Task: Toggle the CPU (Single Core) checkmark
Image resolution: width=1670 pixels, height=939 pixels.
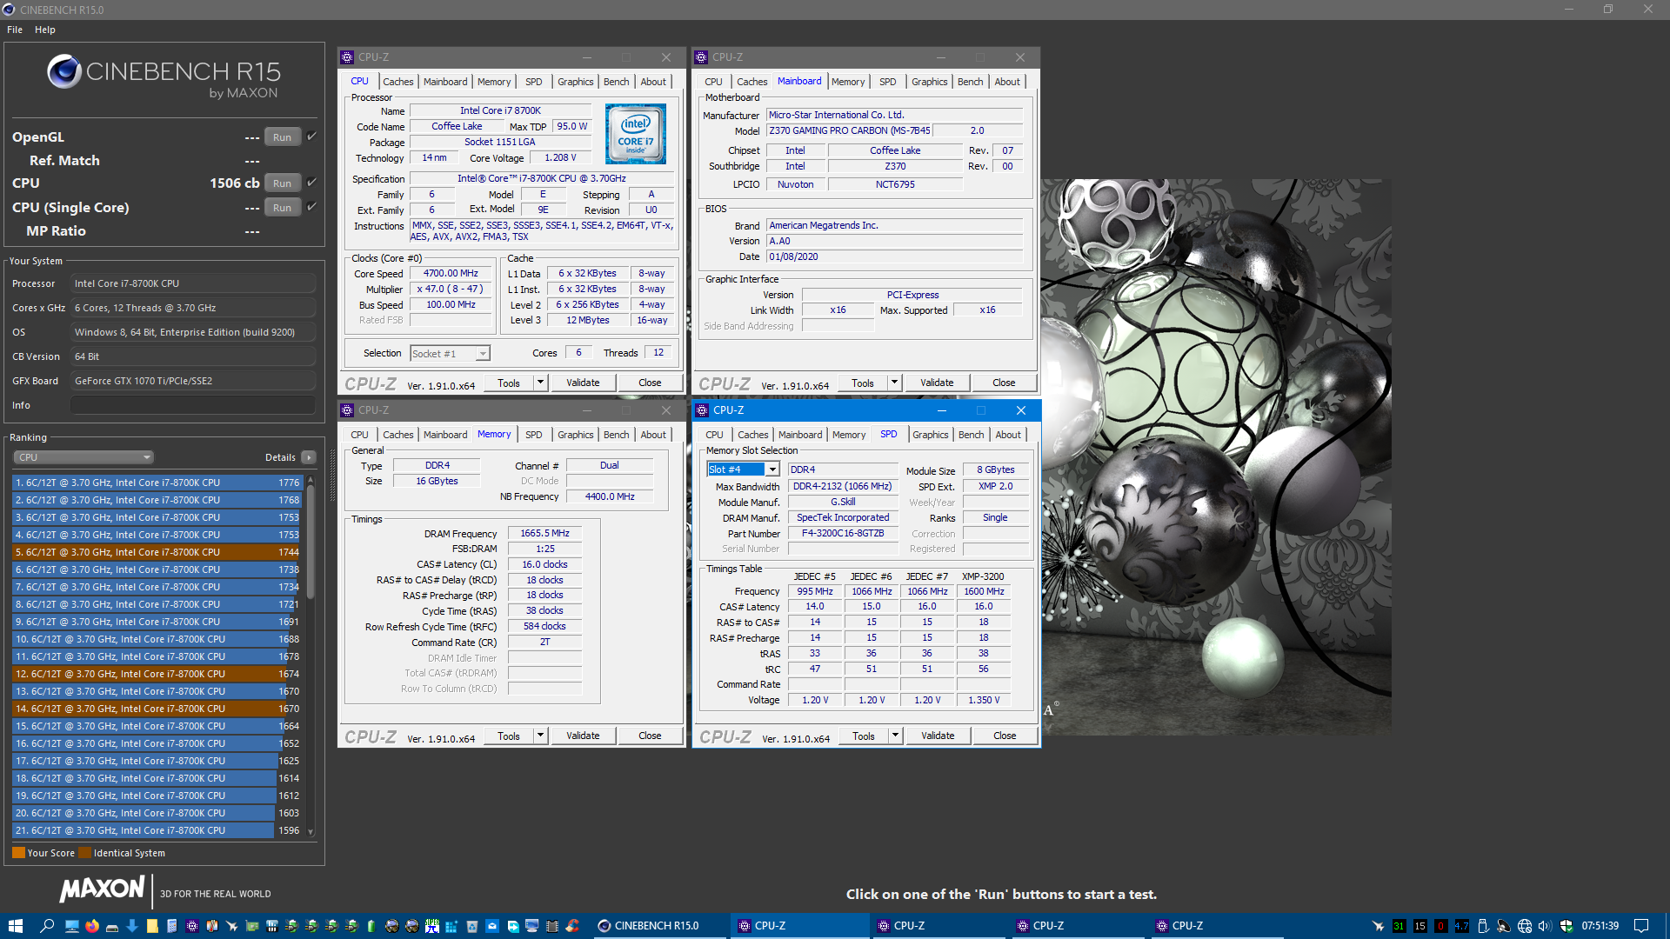Action: (x=311, y=207)
